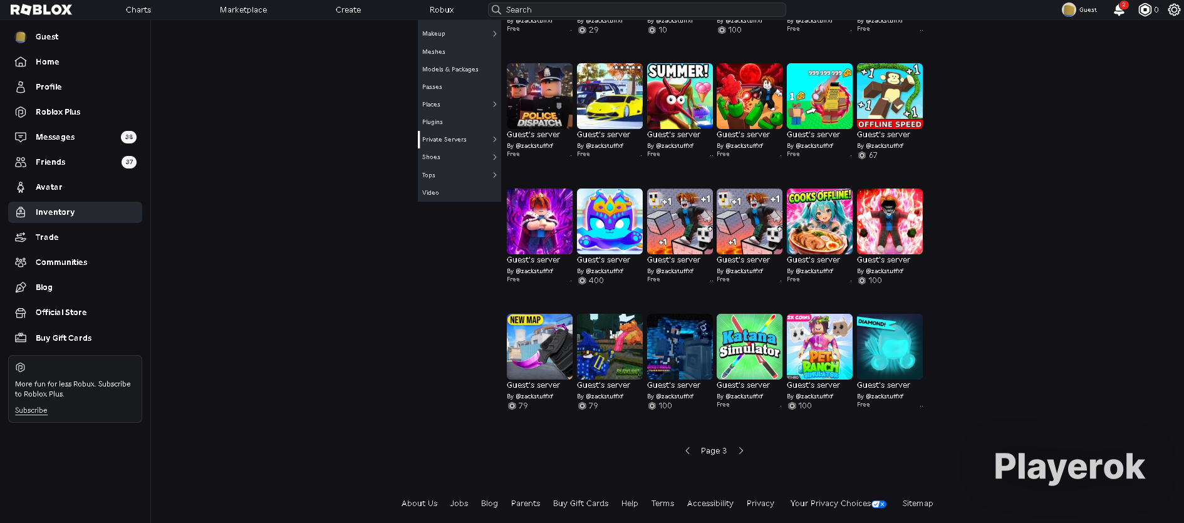The width and height of the screenshot is (1184, 523).
Task: Select the Meshes category
Action: (x=434, y=52)
